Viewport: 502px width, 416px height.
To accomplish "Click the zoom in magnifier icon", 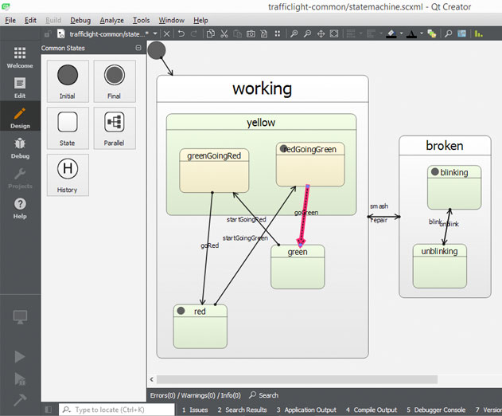I will pyautogui.click(x=294, y=33).
